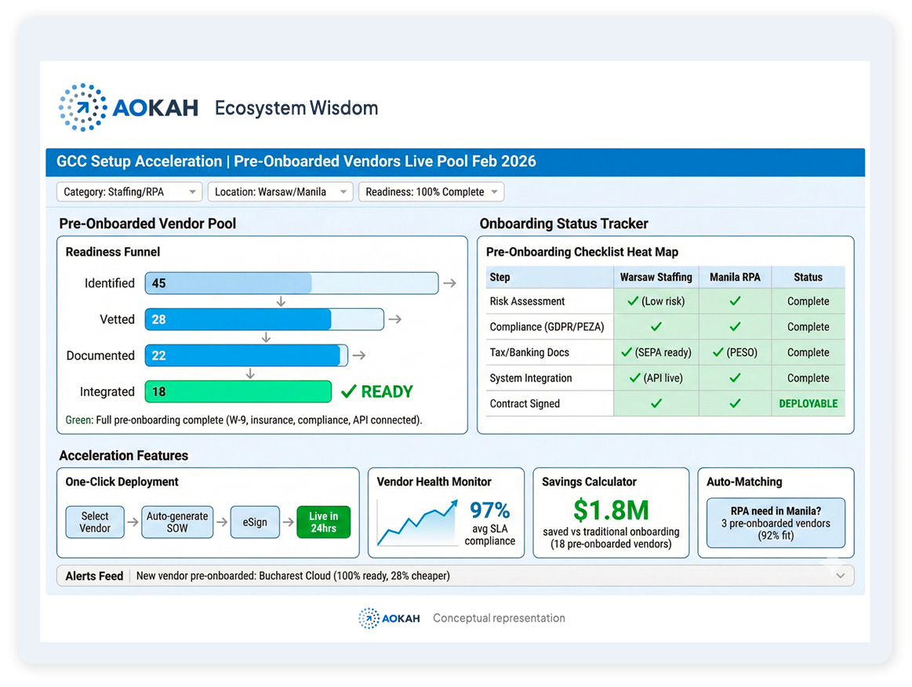Click the Manila RPA column header
Viewport: 912px width, 687px height.
click(x=736, y=277)
